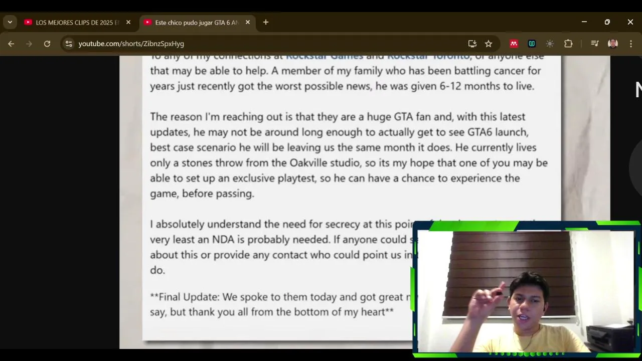This screenshot has height=361, width=642.
Task: Open a new browser tab with plus button
Action: pyautogui.click(x=266, y=23)
